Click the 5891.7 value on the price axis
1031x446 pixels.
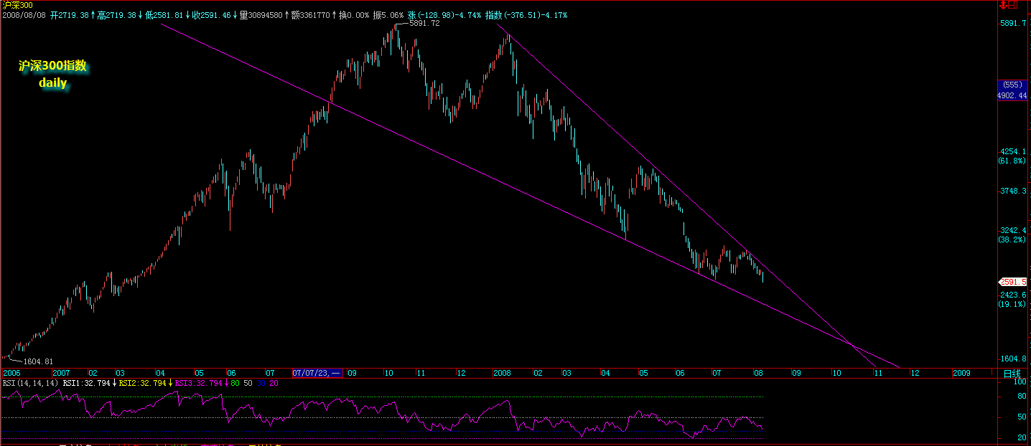pos(1014,22)
